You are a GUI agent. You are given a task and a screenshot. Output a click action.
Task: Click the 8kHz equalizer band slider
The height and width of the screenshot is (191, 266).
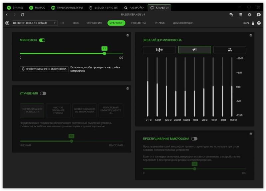222,87
